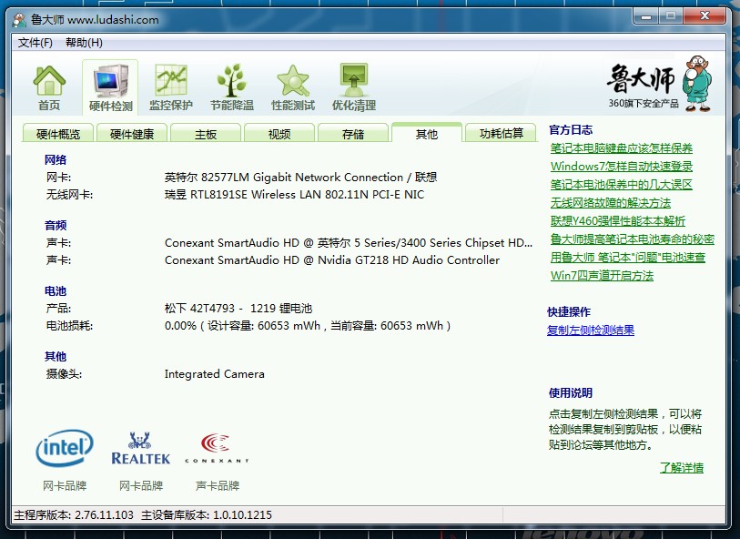Click the Conexant brand logo

[x=217, y=448]
